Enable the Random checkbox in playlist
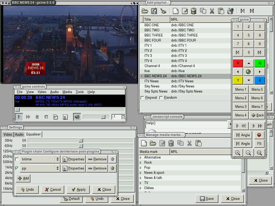The image size is (275, 206). coord(161,98)
